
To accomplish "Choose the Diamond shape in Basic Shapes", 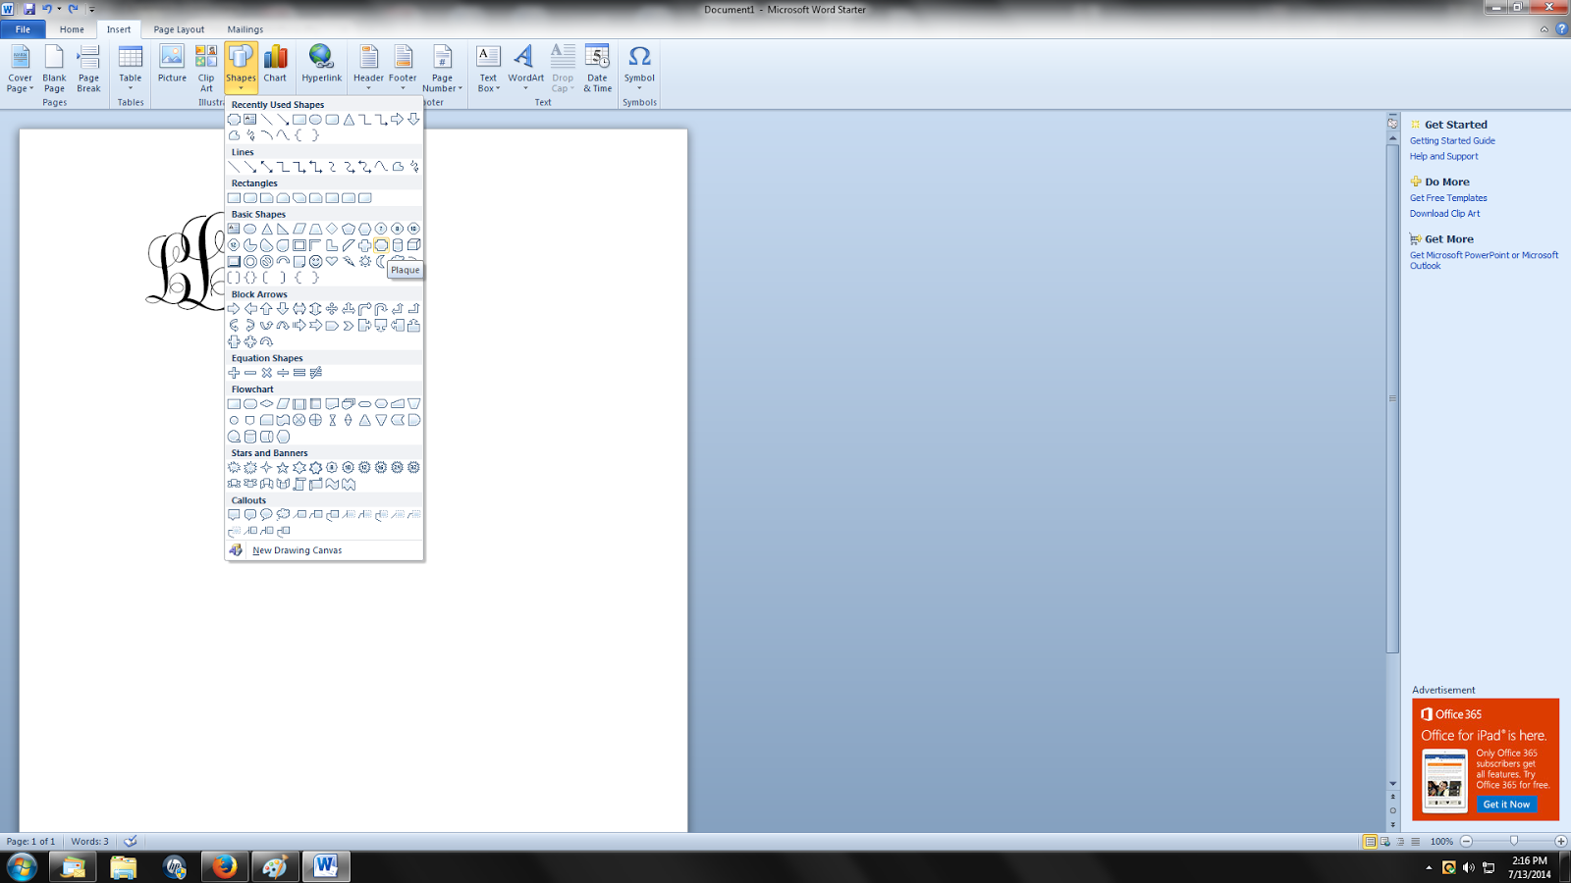I will click(332, 229).
